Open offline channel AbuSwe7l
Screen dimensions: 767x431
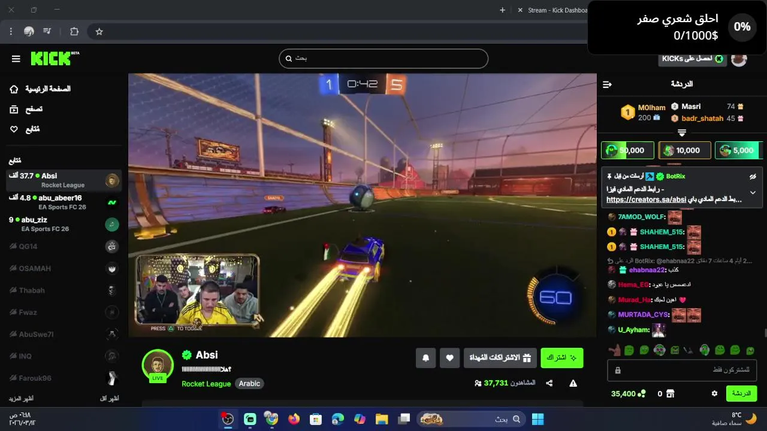coord(64,334)
